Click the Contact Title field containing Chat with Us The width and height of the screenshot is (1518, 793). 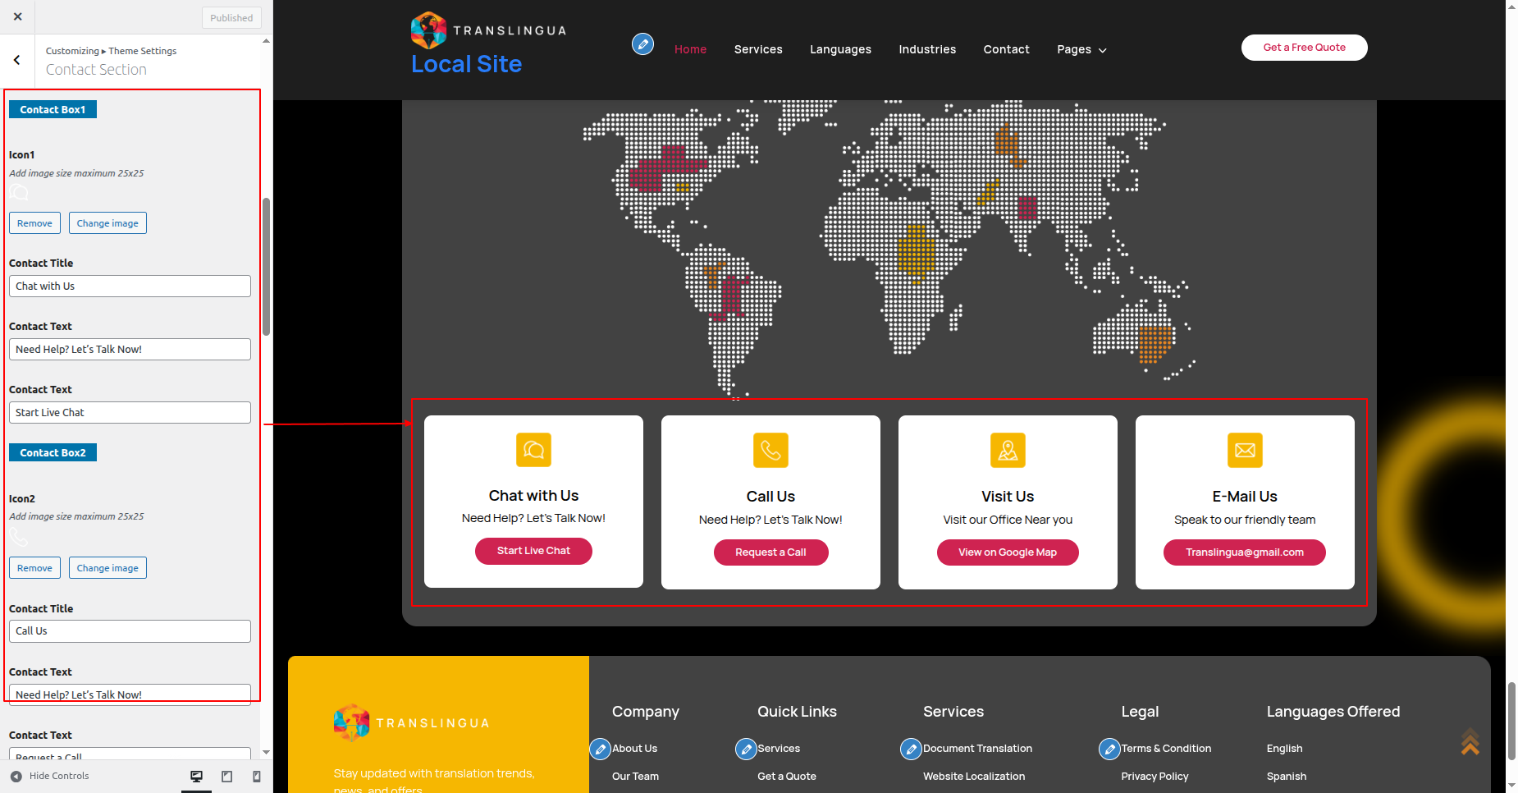pyautogui.click(x=130, y=286)
